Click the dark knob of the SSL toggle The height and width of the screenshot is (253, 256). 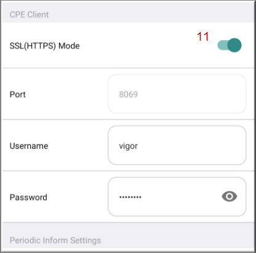(234, 45)
